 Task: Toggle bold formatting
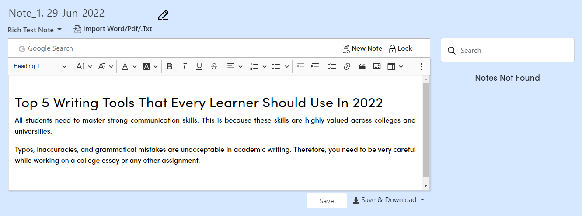coord(170,66)
